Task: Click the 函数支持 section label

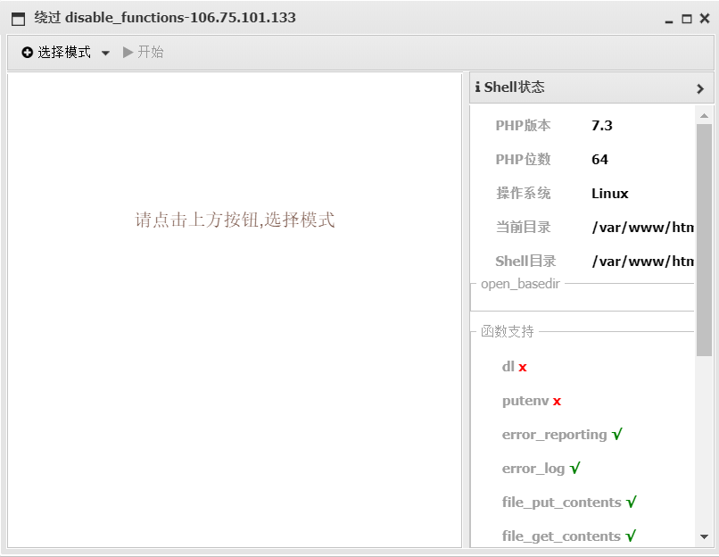Action: pos(508,331)
